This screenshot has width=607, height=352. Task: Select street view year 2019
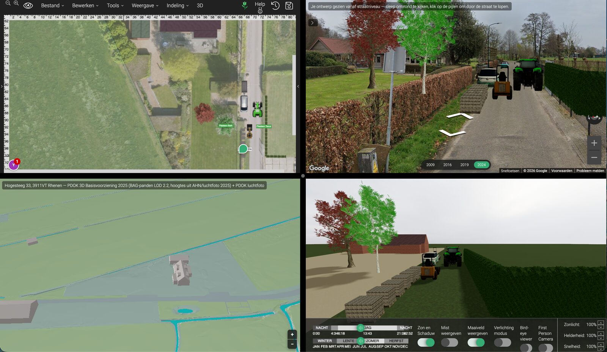464,165
